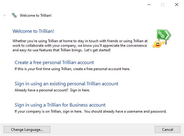Click the "Welcome to Trillian!" window title text
Viewport: 184px width, 136px height.
point(36,15)
